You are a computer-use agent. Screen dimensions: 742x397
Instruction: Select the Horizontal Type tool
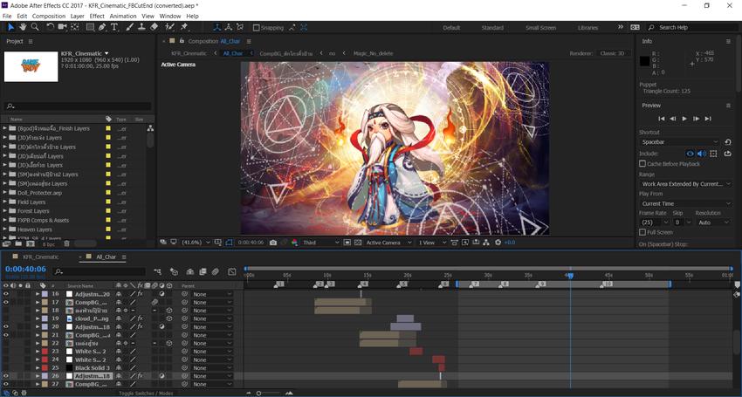(114, 27)
